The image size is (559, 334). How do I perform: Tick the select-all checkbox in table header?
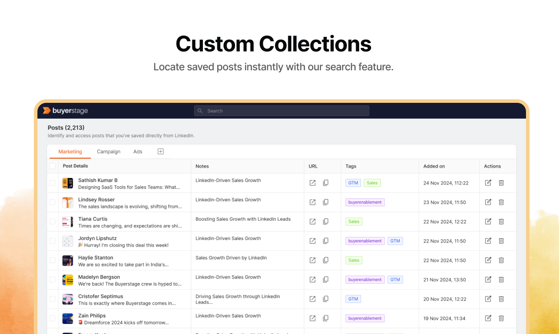53,166
